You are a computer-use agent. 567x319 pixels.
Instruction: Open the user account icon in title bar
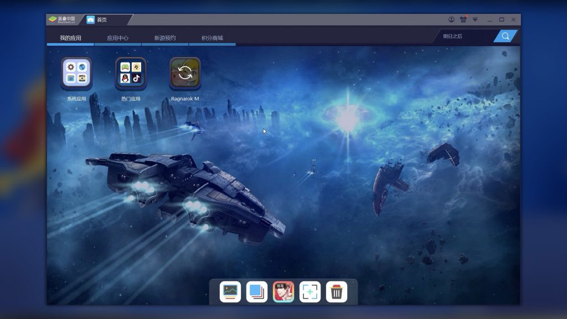pyautogui.click(x=451, y=19)
